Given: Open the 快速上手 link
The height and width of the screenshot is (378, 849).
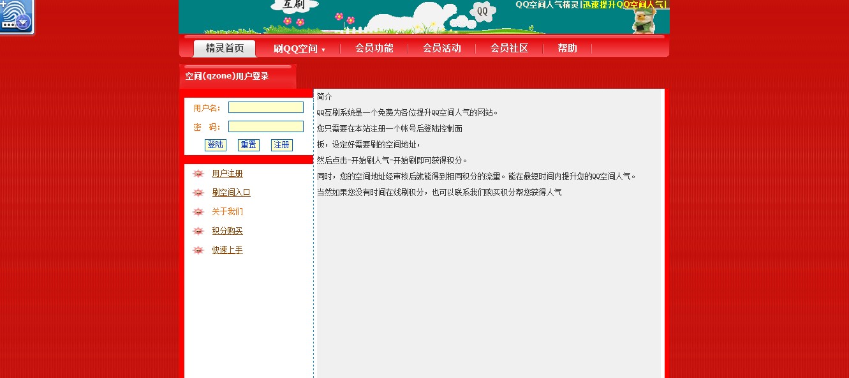Looking at the screenshot, I should click(228, 250).
